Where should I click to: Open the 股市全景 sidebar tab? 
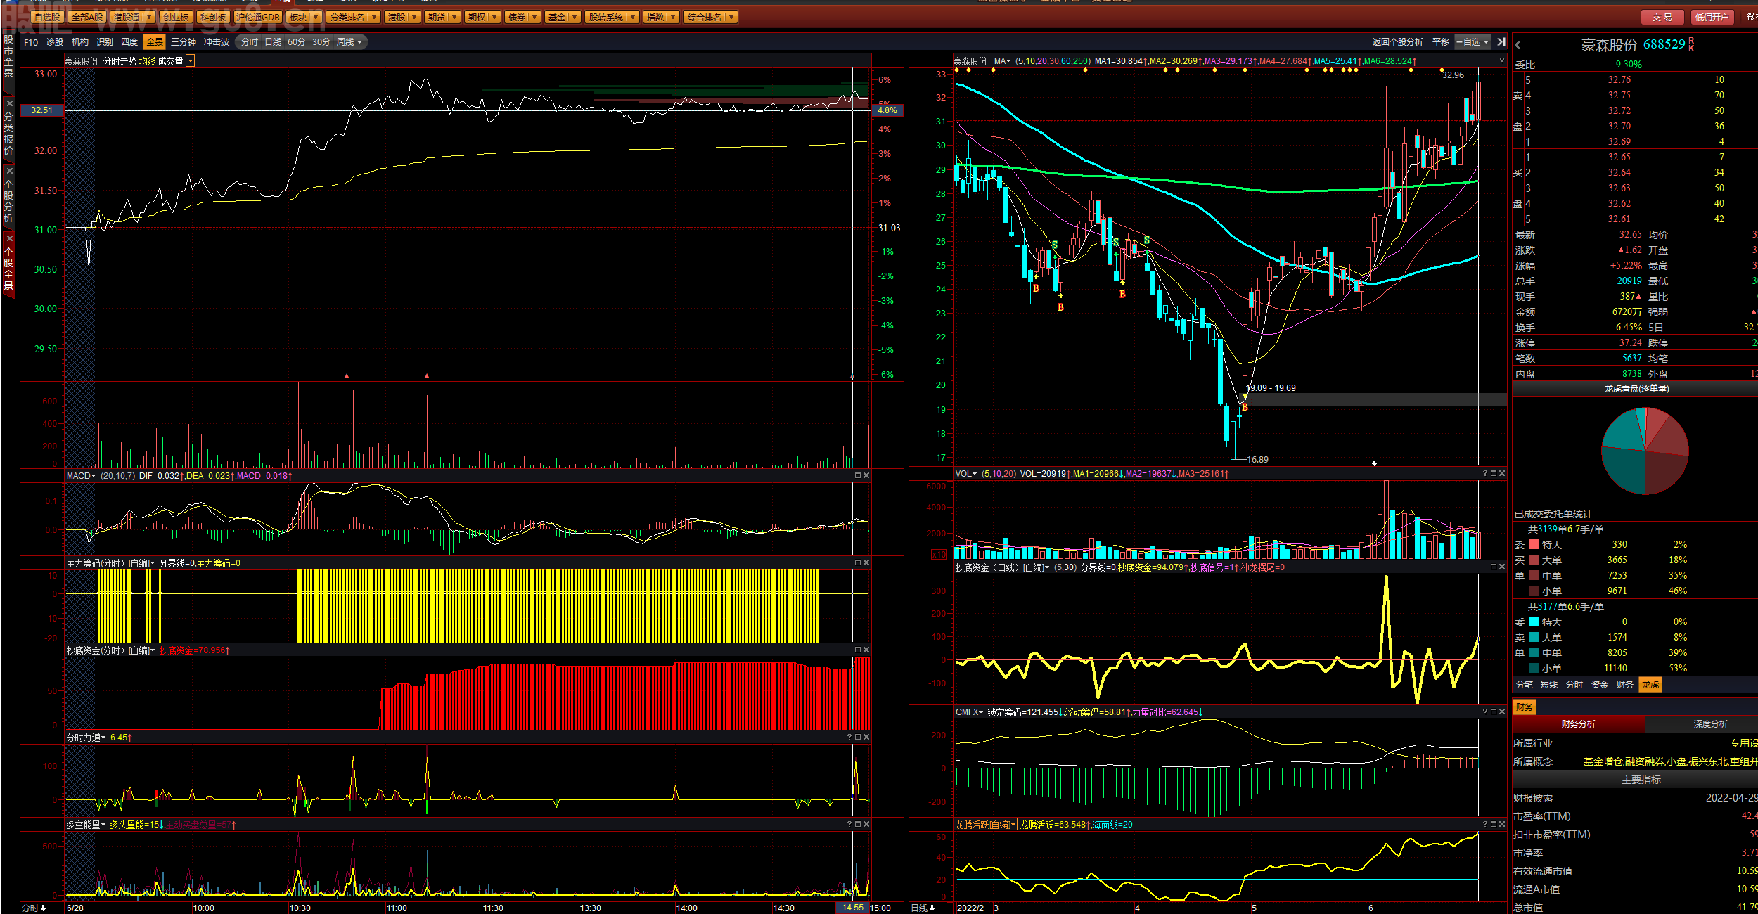pyautogui.click(x=8, y=56)
